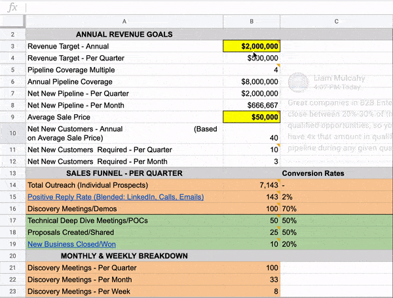Select row 20 header

pos(12,256)
